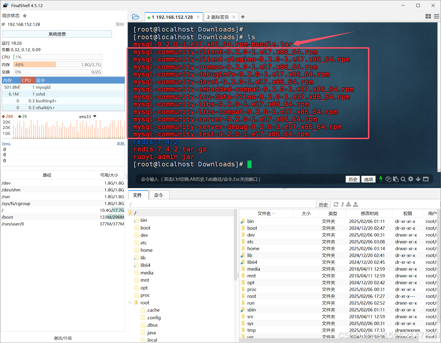
Task: Click the 内存 usage bar 48%
Action: click(58, 65)
